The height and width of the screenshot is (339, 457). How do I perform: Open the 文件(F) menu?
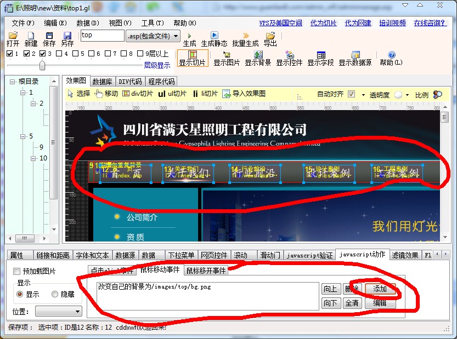click(x=23, y=23)
